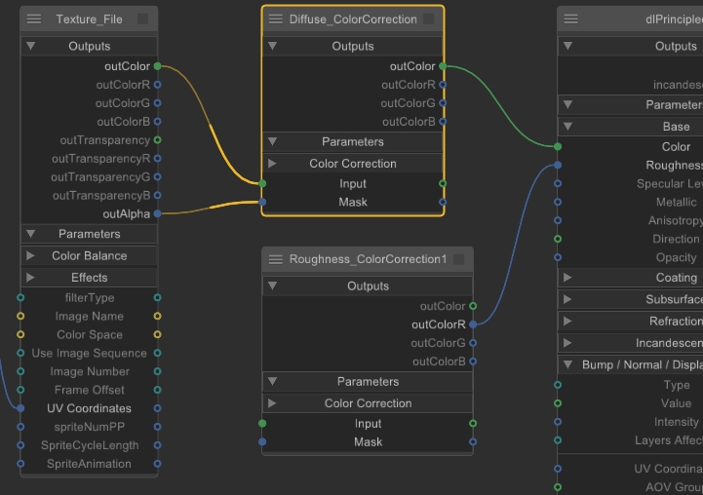Toggle the square box on Diffuse_ColorCorrection header

[429, 19]
